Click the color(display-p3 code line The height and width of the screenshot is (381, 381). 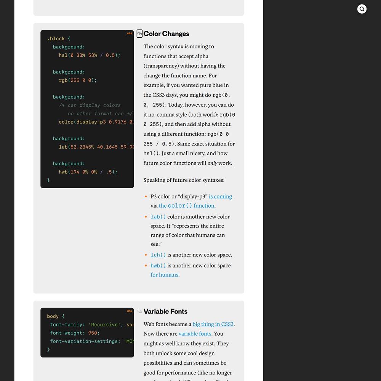pos(96,122)
